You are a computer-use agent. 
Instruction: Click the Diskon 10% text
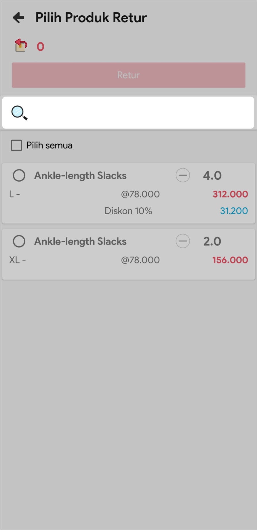click(x=128, y=211)
